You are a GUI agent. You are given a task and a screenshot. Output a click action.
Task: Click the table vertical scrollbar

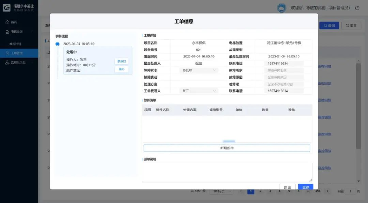coord(358,108)
